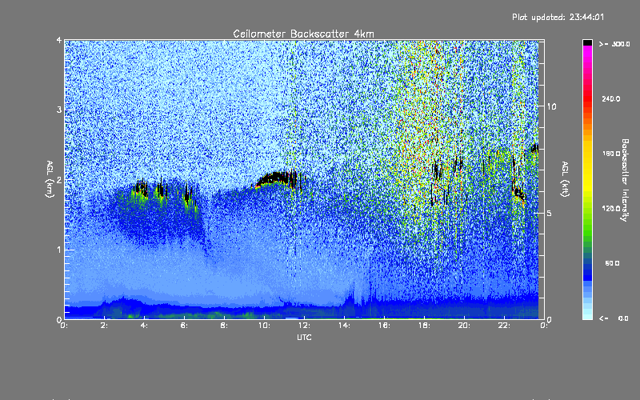Viewport: 640px width, 400px height.
Task: Click the '16:' tick on the UTC axis
Action: (384, 326)
